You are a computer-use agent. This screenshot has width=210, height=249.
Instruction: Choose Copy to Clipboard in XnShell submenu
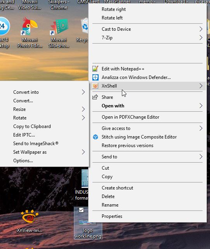pyautogui.click(x=44, y=126)
